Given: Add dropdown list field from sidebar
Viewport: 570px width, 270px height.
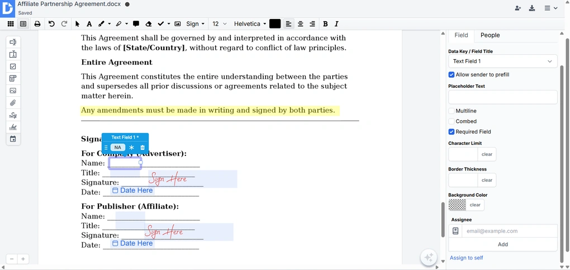Looking at the screenshot, I should click(x=13, y=79).
